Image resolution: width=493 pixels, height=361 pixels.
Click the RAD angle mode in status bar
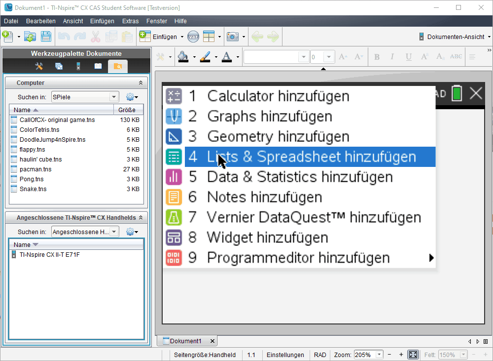point(320,355)
